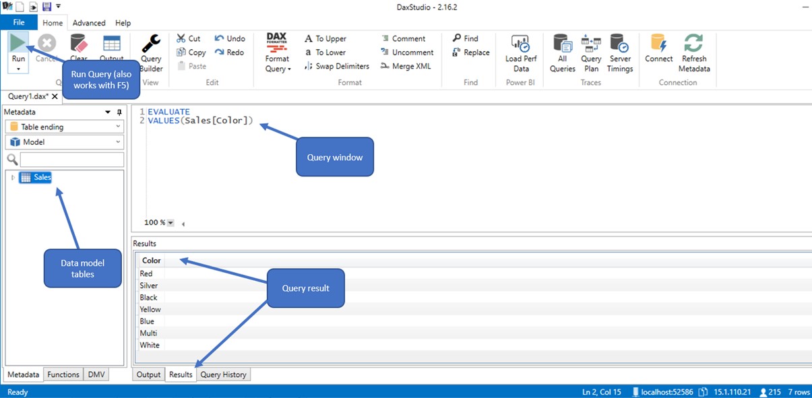Comment the selected lines
The height and width of the screenshot is (398, 812).
403,38
